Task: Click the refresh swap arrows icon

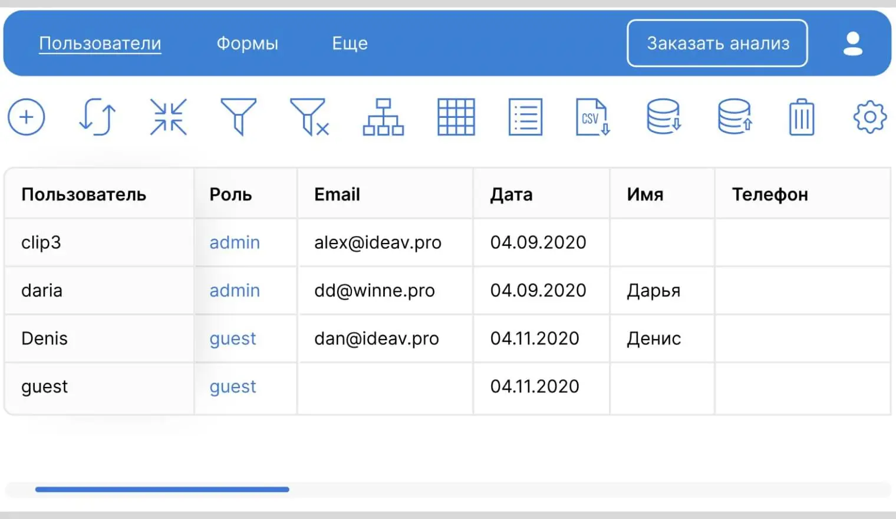Action: click(97, 117)
